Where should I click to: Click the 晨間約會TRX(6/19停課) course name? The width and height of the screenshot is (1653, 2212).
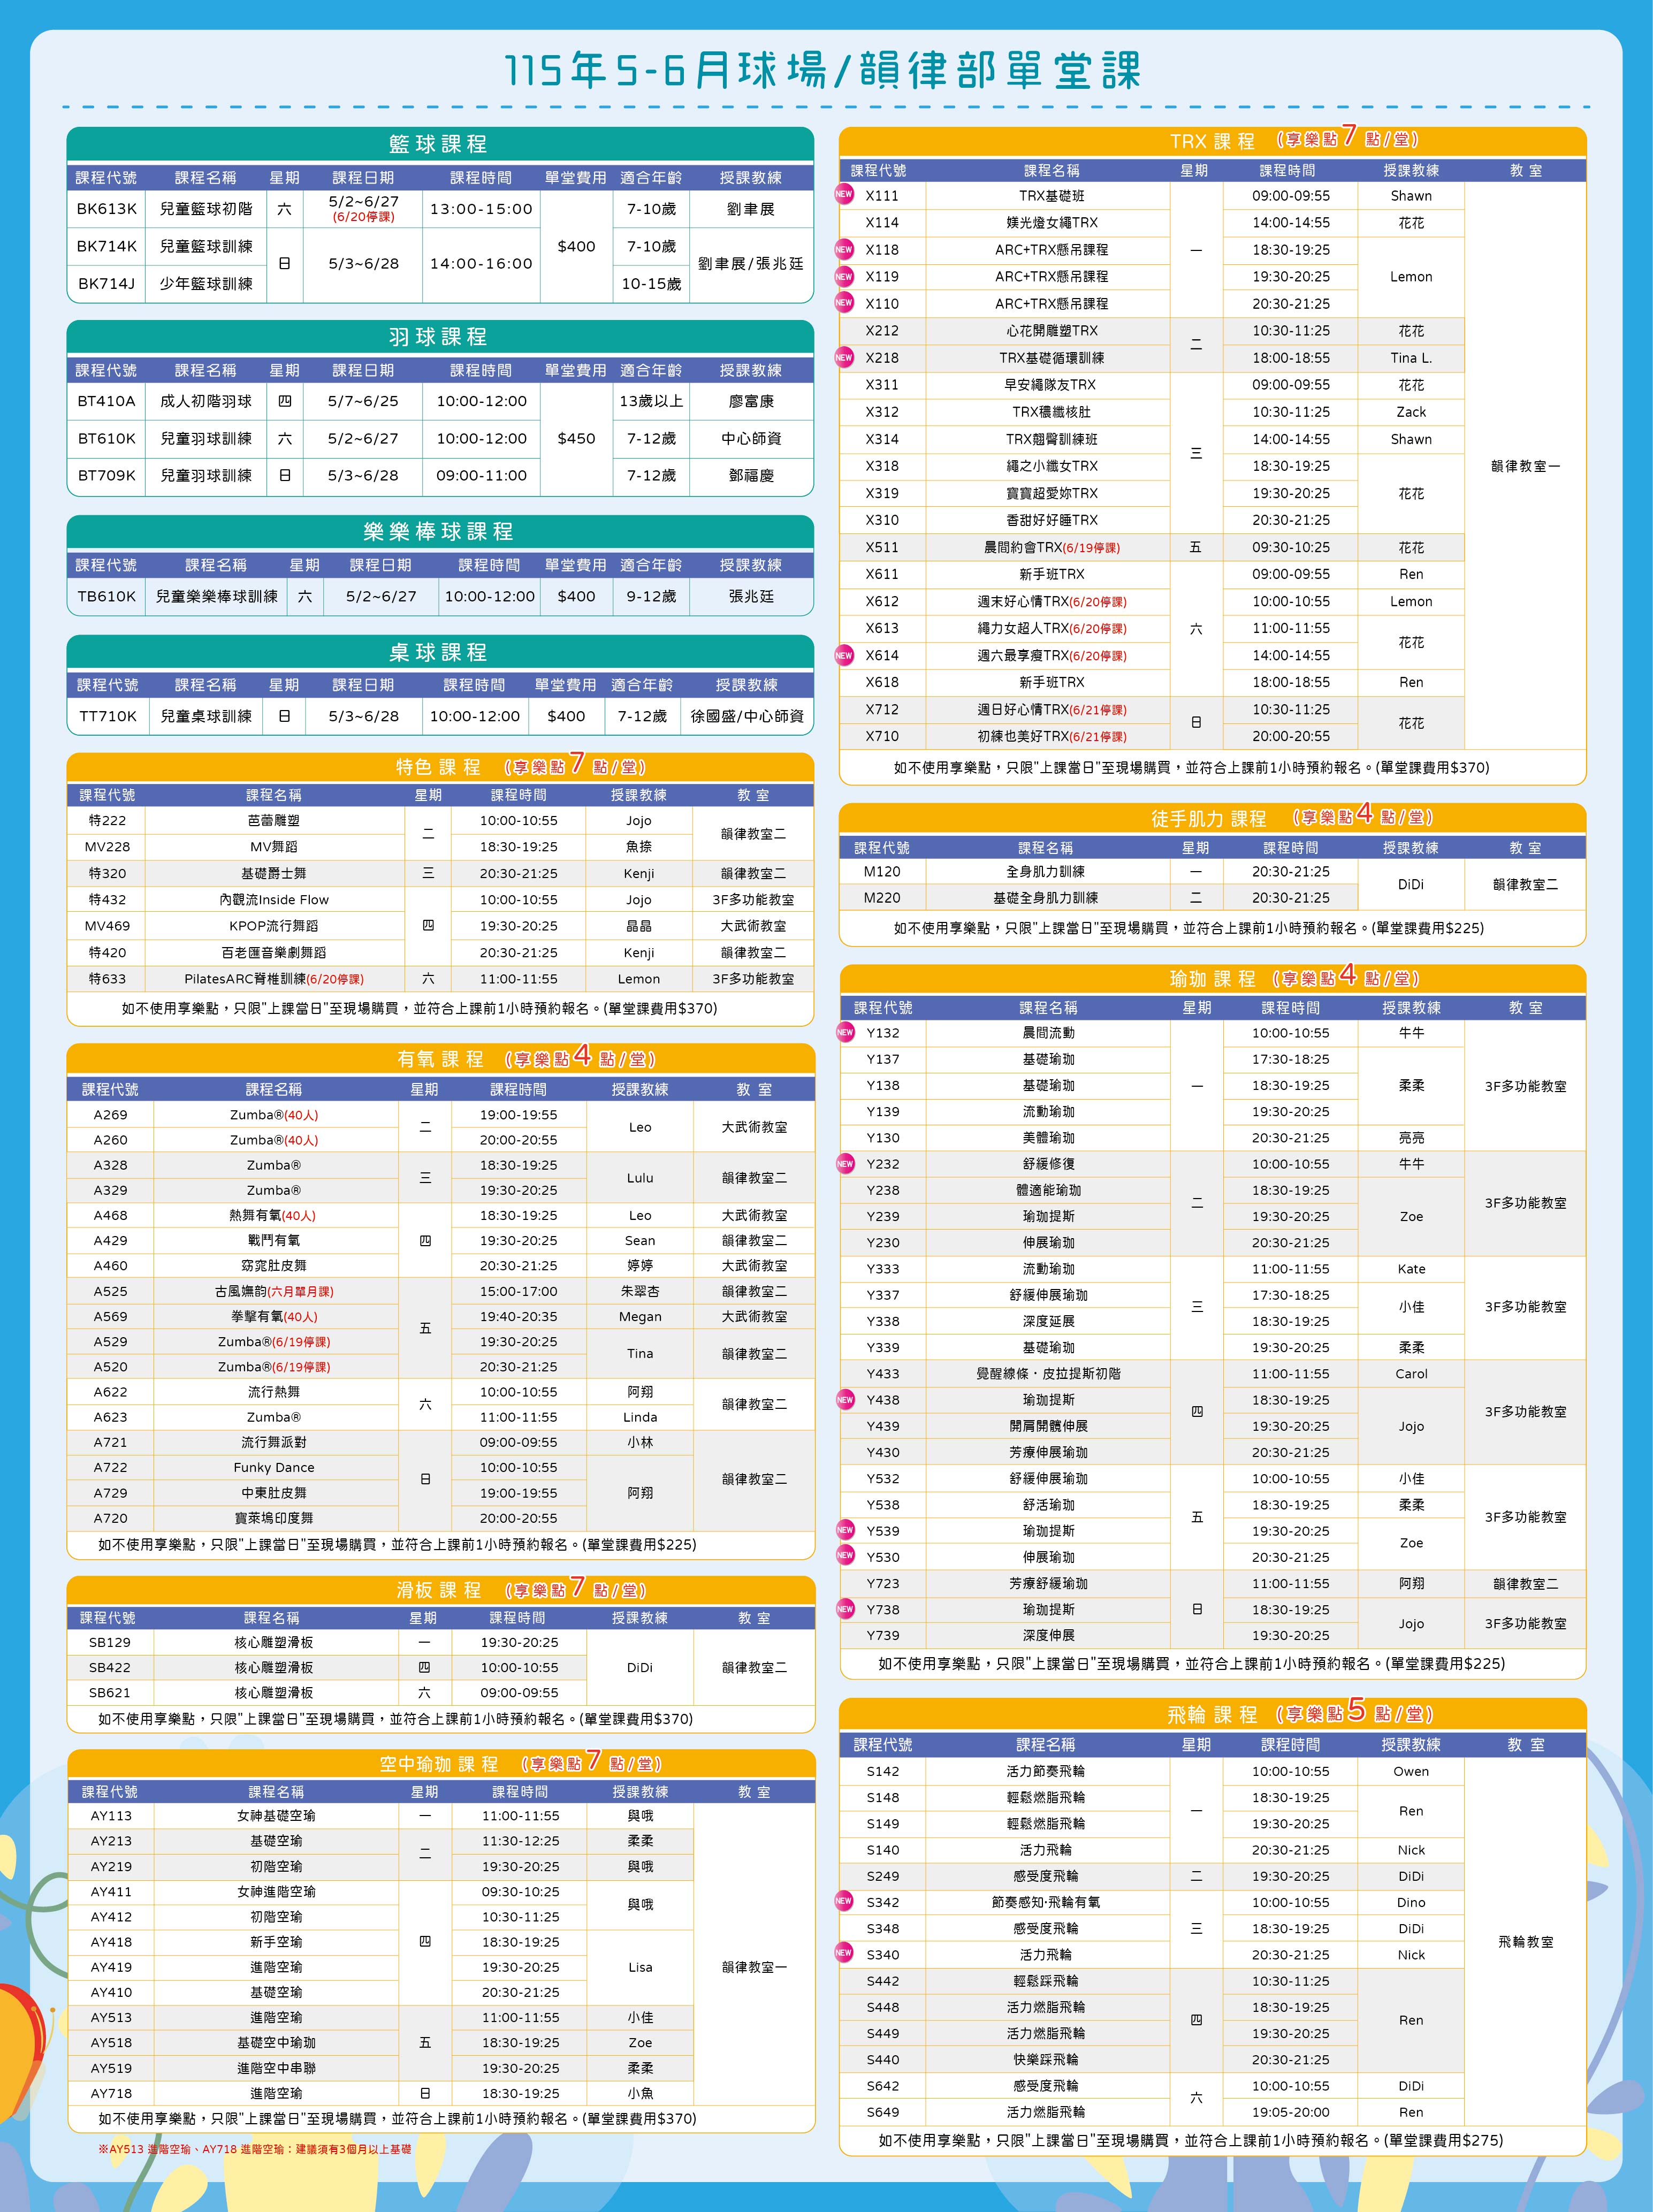pyautogui.click(x=1052, y=547)
